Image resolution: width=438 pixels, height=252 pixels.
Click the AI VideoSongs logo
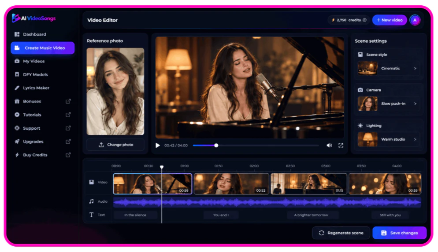tap(34, 18)
